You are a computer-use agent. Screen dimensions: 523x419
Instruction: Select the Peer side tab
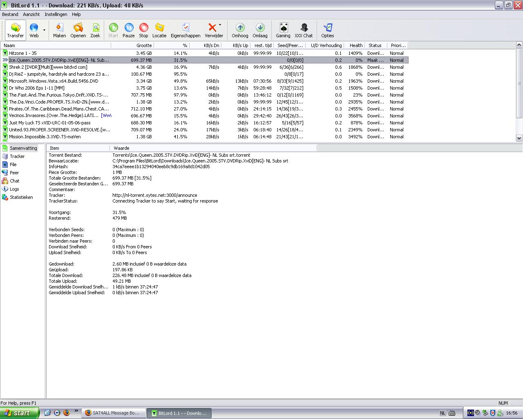[x=11, y=173]
